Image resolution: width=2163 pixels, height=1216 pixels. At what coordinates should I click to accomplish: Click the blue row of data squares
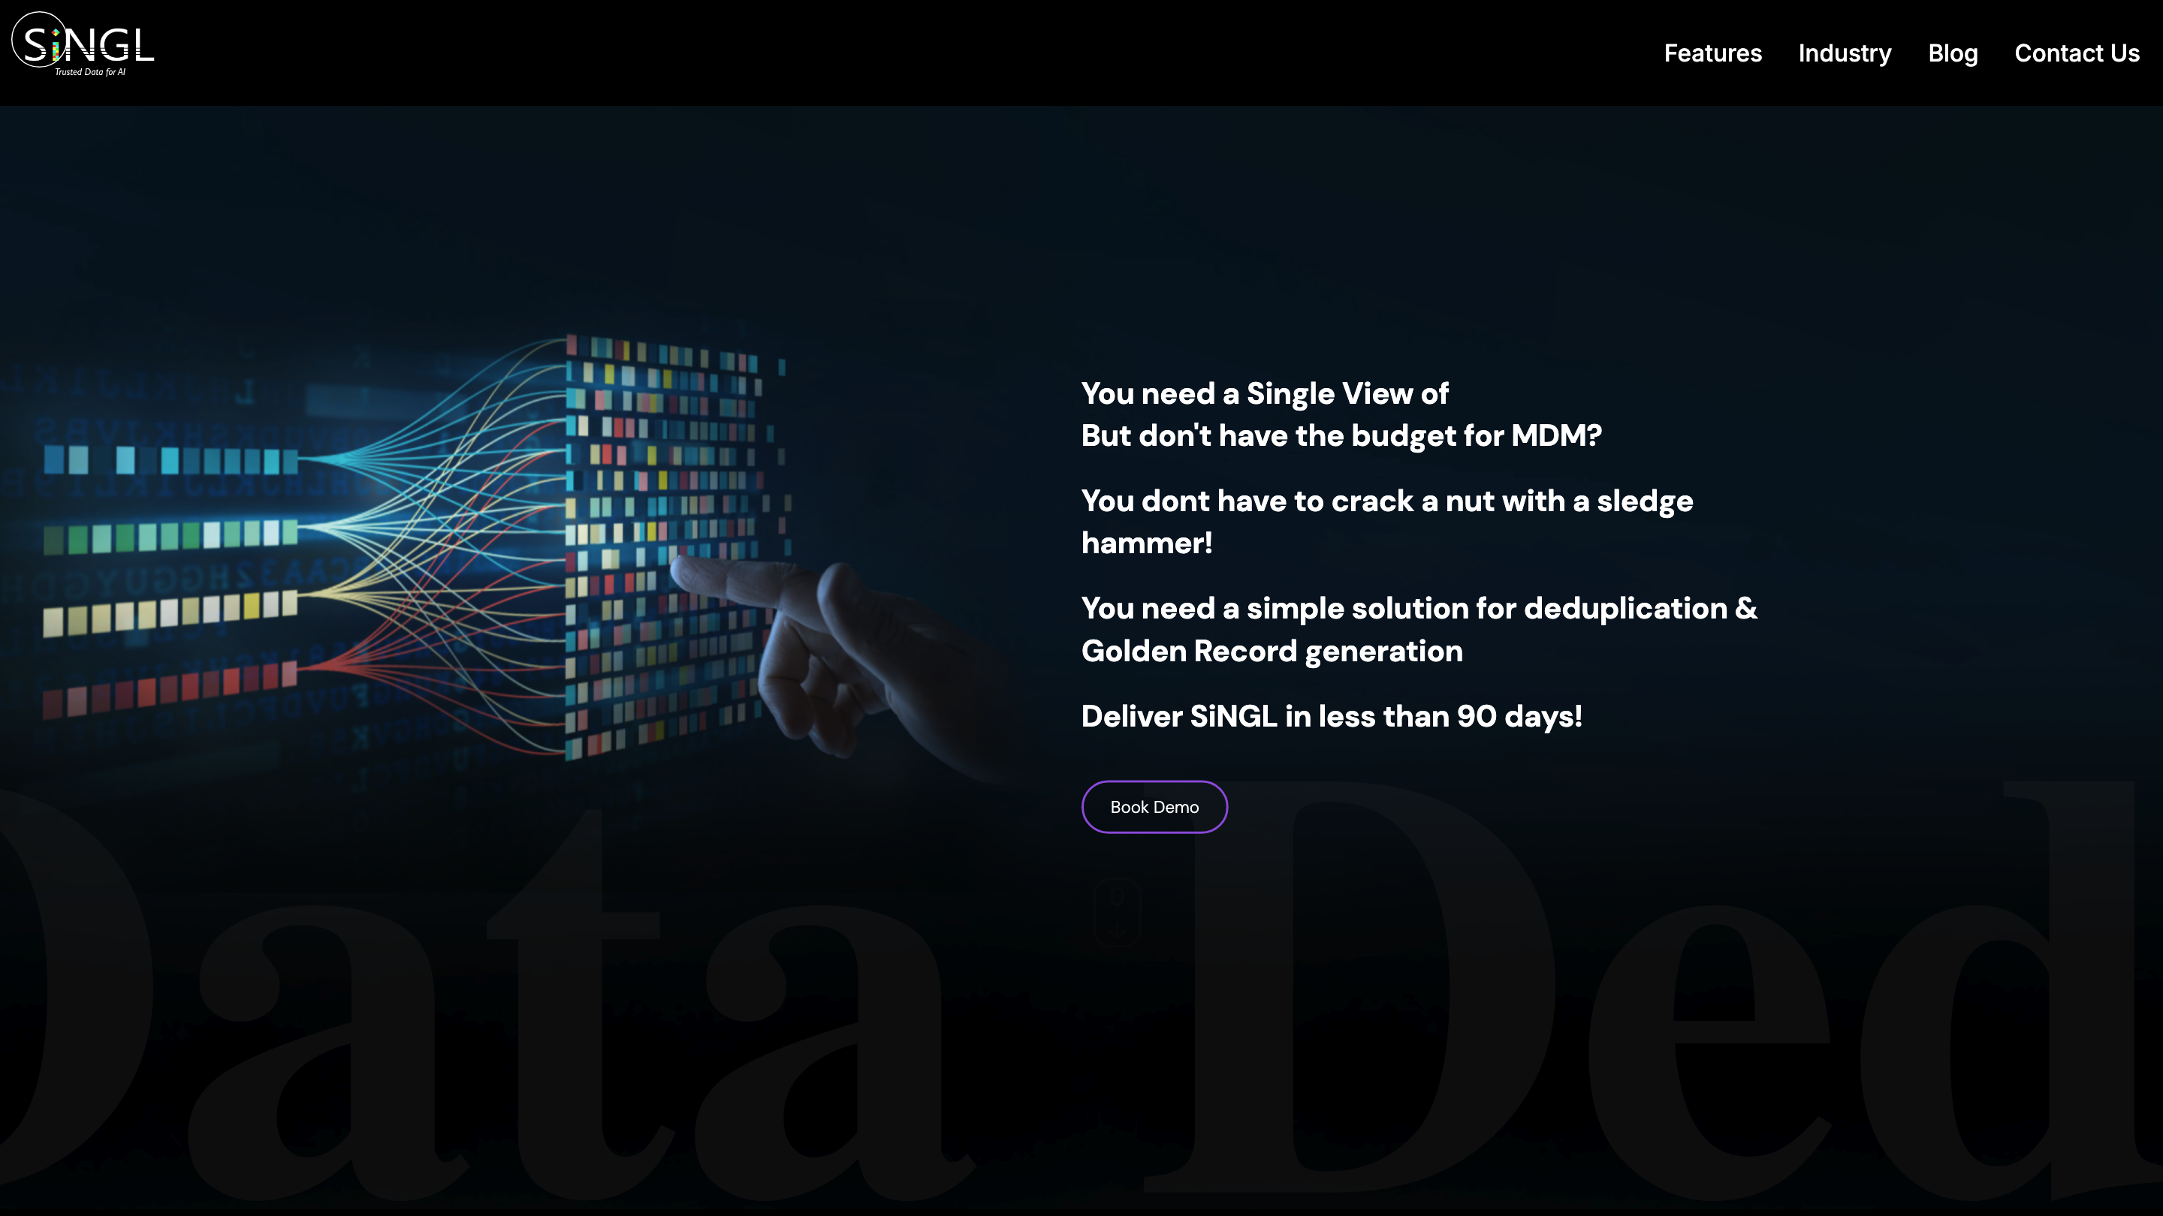pyautogui.click(x=170, y=460)
